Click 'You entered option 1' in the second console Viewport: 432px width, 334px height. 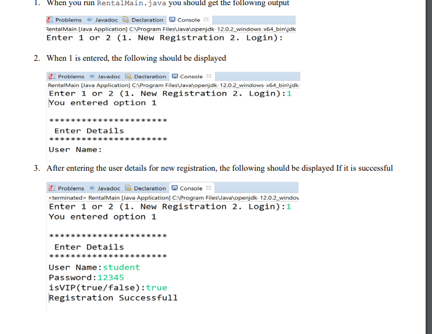103,103
